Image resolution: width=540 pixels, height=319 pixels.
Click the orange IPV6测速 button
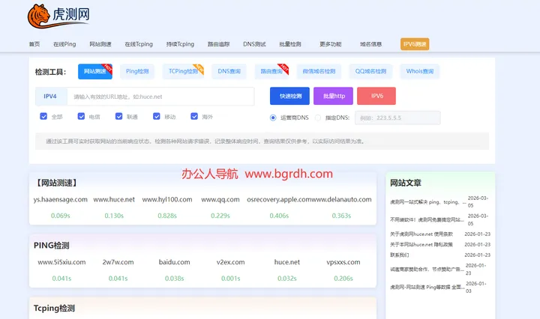[415, 44]
